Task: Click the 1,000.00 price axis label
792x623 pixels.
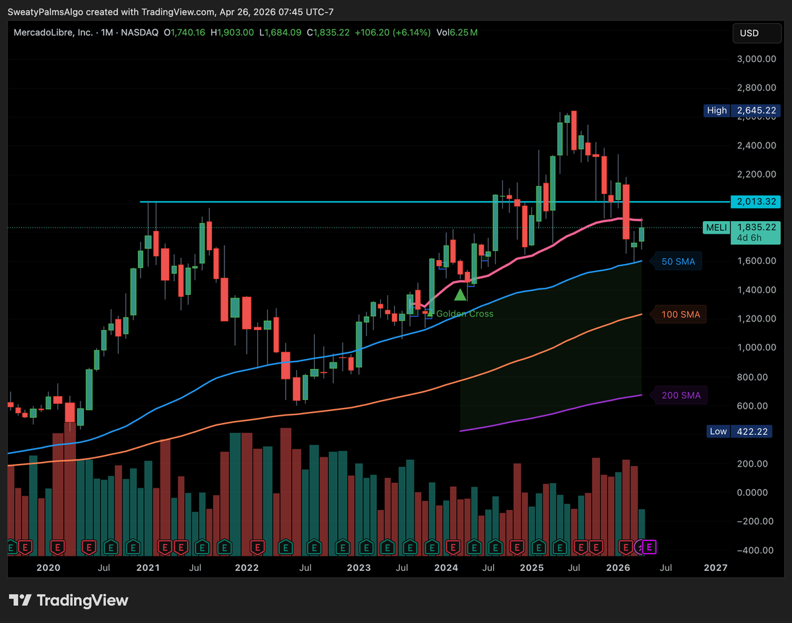Action: pyautogui.click(x=756, y=348)
